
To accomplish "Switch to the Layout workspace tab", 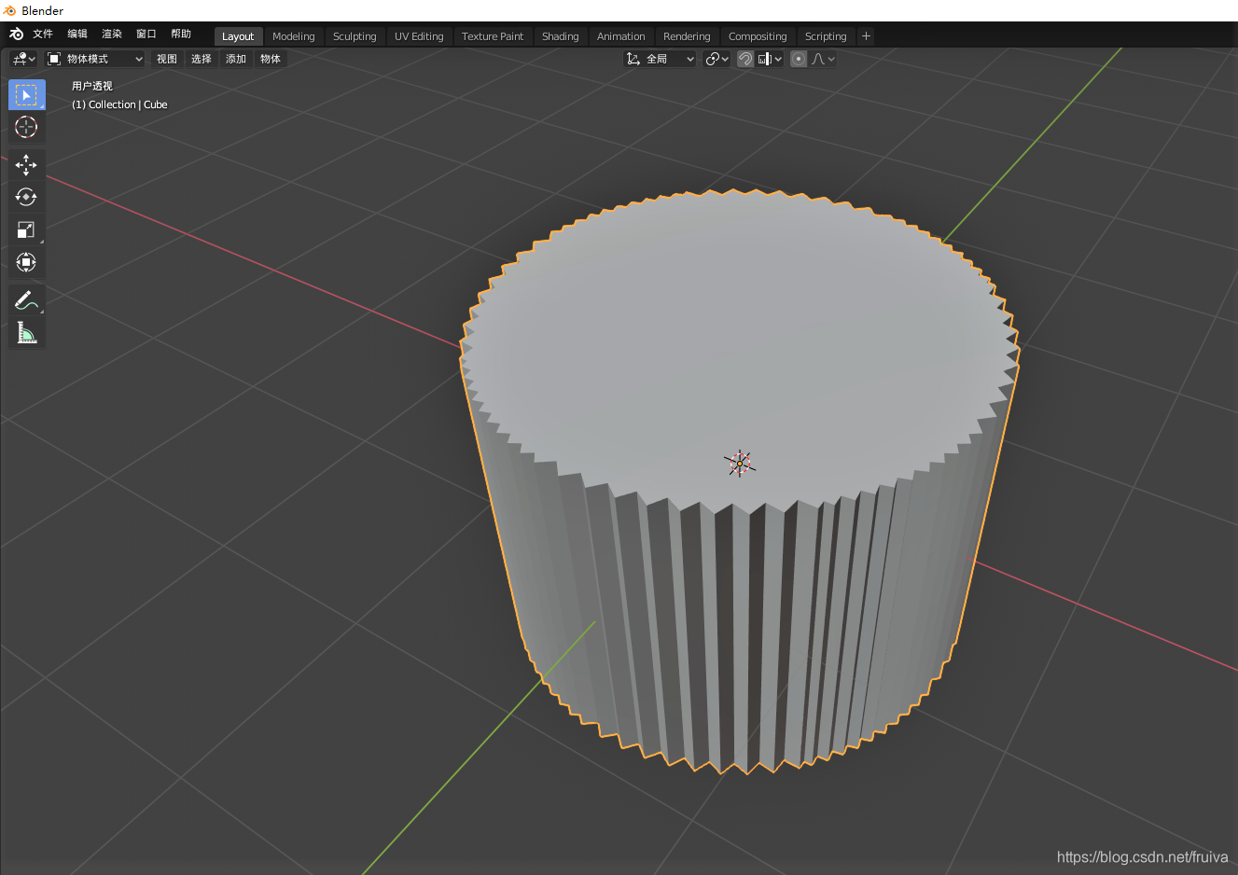I will click(x=238, y=36).
